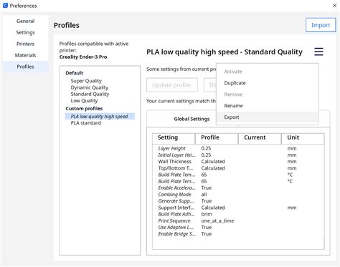
Task: Click the greyed Activate menu entry
Action: [x=268, y=72]
